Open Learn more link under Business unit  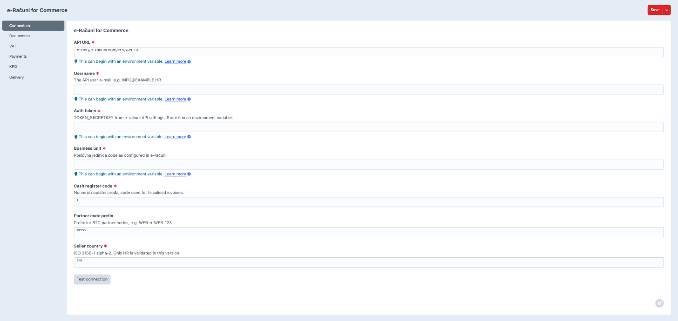(x=175, y=174)
